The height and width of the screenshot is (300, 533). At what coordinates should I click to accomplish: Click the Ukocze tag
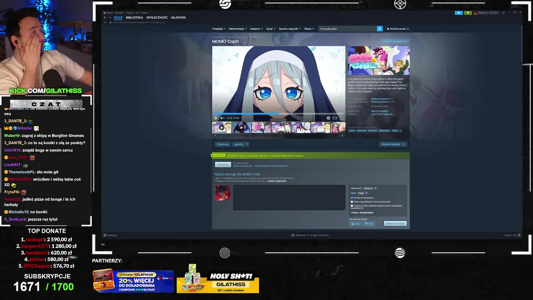tap(352, 130)
